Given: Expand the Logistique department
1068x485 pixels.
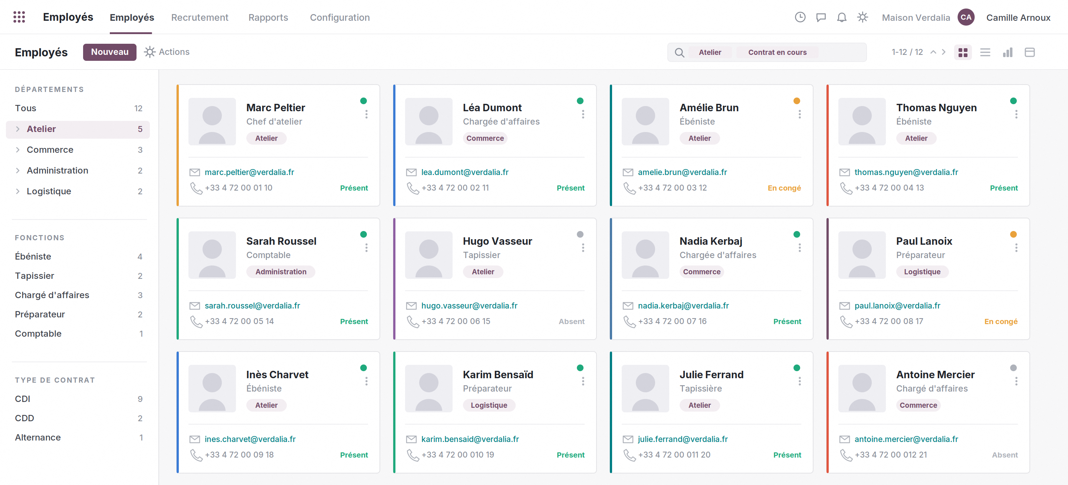Looking at the screenshot, I should (x=18, y=191).
